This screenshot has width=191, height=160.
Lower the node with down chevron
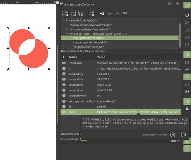[125, 13]
